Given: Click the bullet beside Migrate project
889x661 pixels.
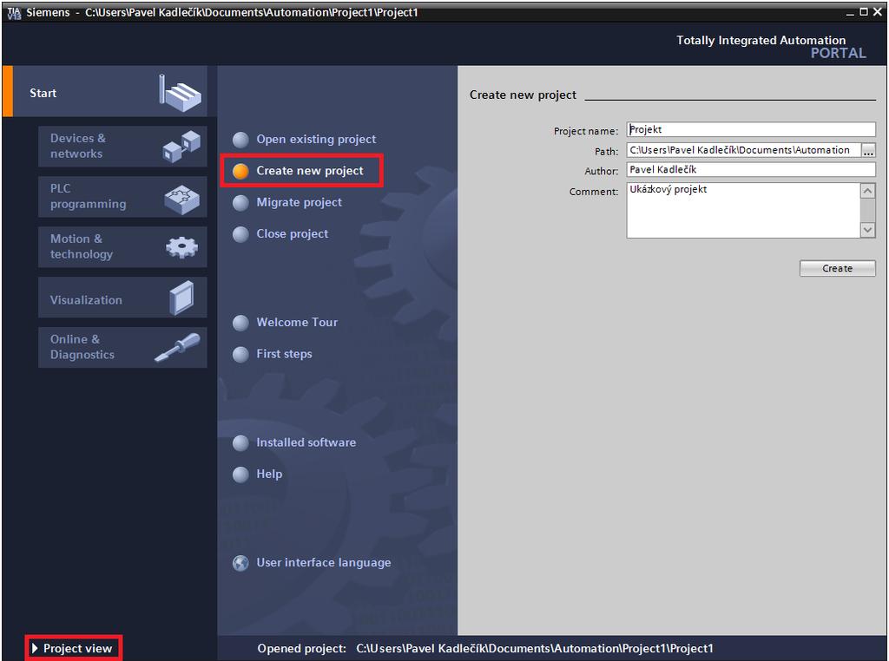Looking at the screenshot, I should (241, 203).
